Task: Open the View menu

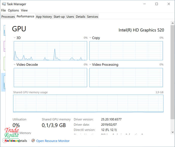Action: (24, 10)
